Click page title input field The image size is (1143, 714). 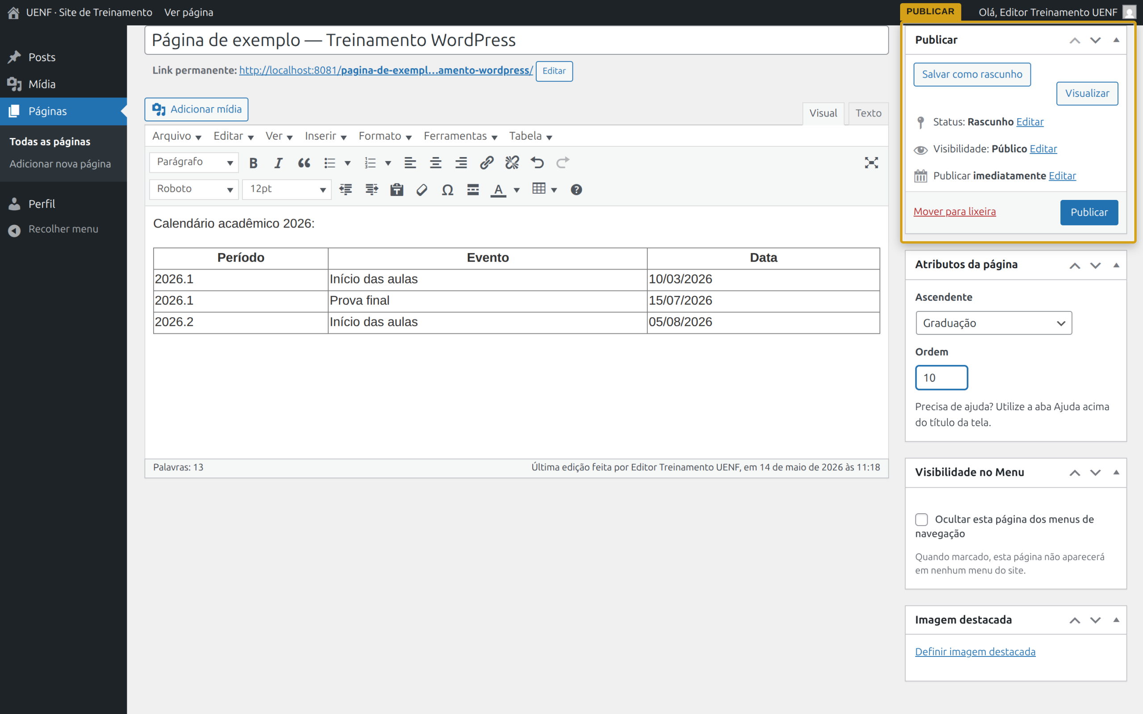coord(516,40)
